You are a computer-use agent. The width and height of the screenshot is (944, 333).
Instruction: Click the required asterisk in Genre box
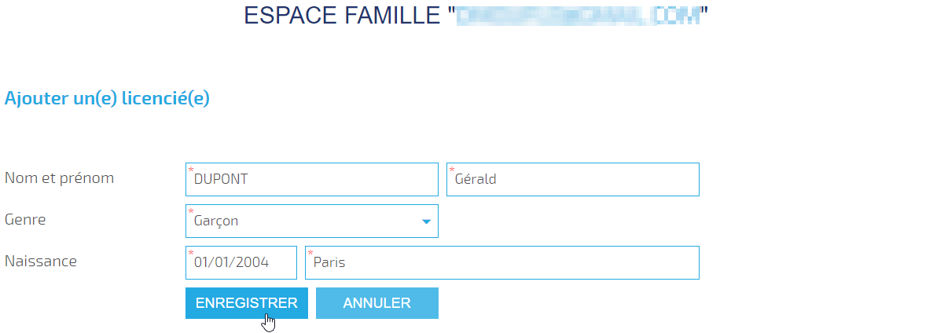pyautogui.click(x=191, y=212)
